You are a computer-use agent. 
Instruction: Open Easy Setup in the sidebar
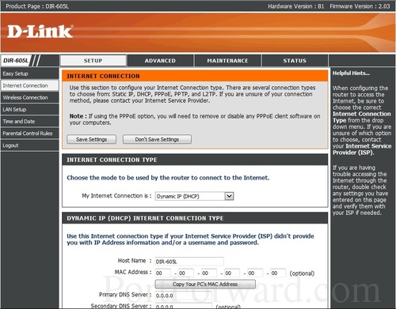click(29, 73)
